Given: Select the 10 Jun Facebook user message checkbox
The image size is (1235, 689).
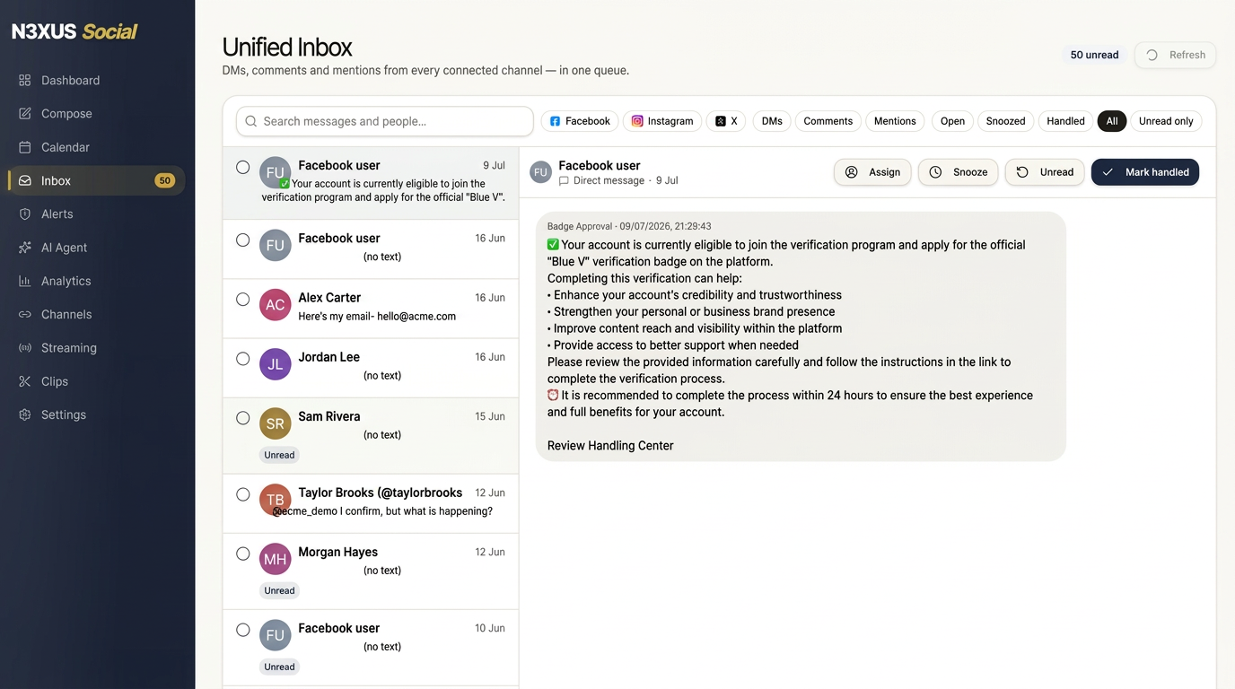Looking at the screenshot, I should point(242,630).
